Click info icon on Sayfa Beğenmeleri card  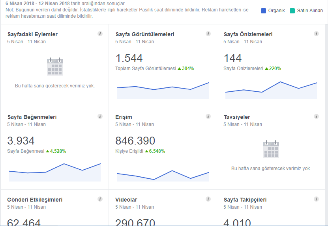click(100, 116)
